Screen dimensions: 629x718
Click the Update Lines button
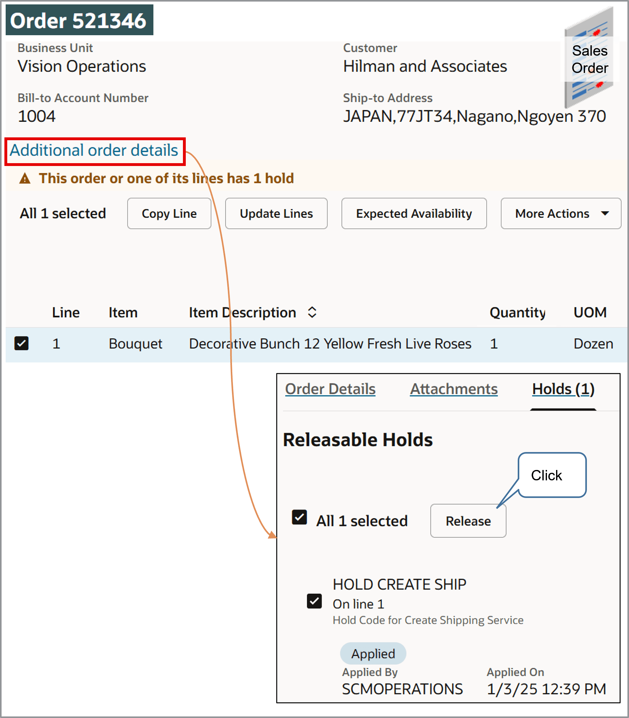(x=276, y=213)
